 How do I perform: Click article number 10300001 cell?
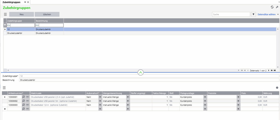tap(15, 97)
